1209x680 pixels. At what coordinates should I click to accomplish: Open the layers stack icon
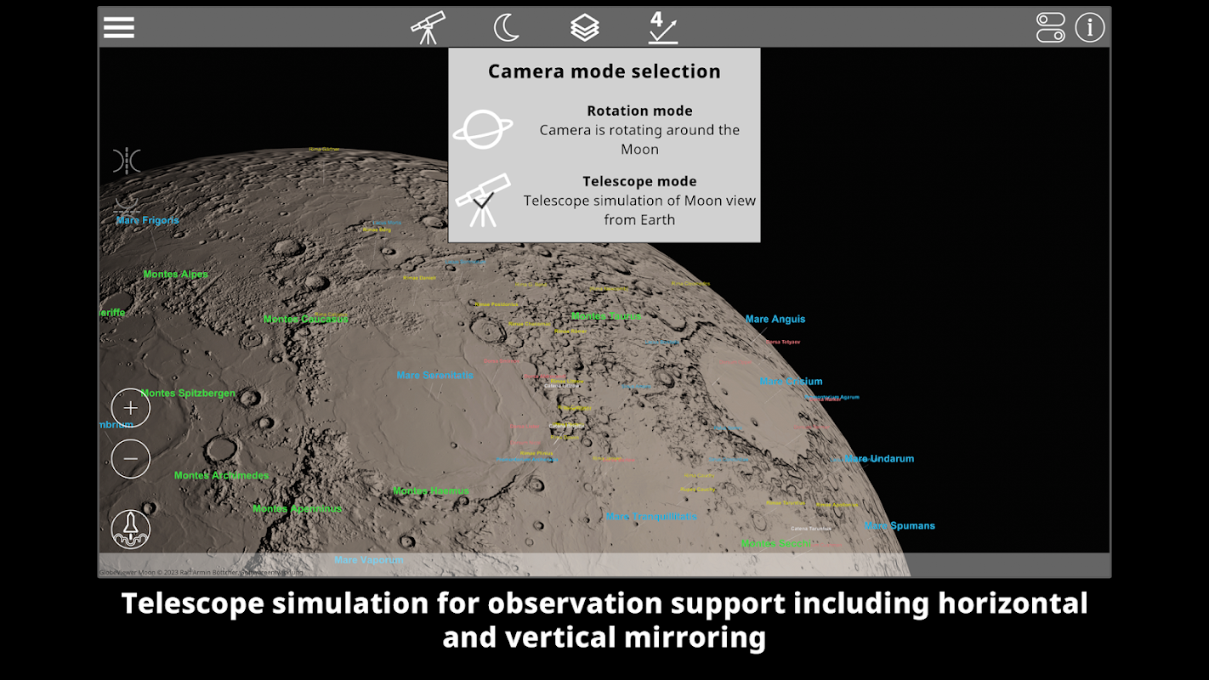tap(585, 27)
